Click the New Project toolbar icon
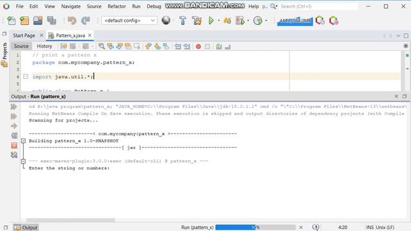 24,21
